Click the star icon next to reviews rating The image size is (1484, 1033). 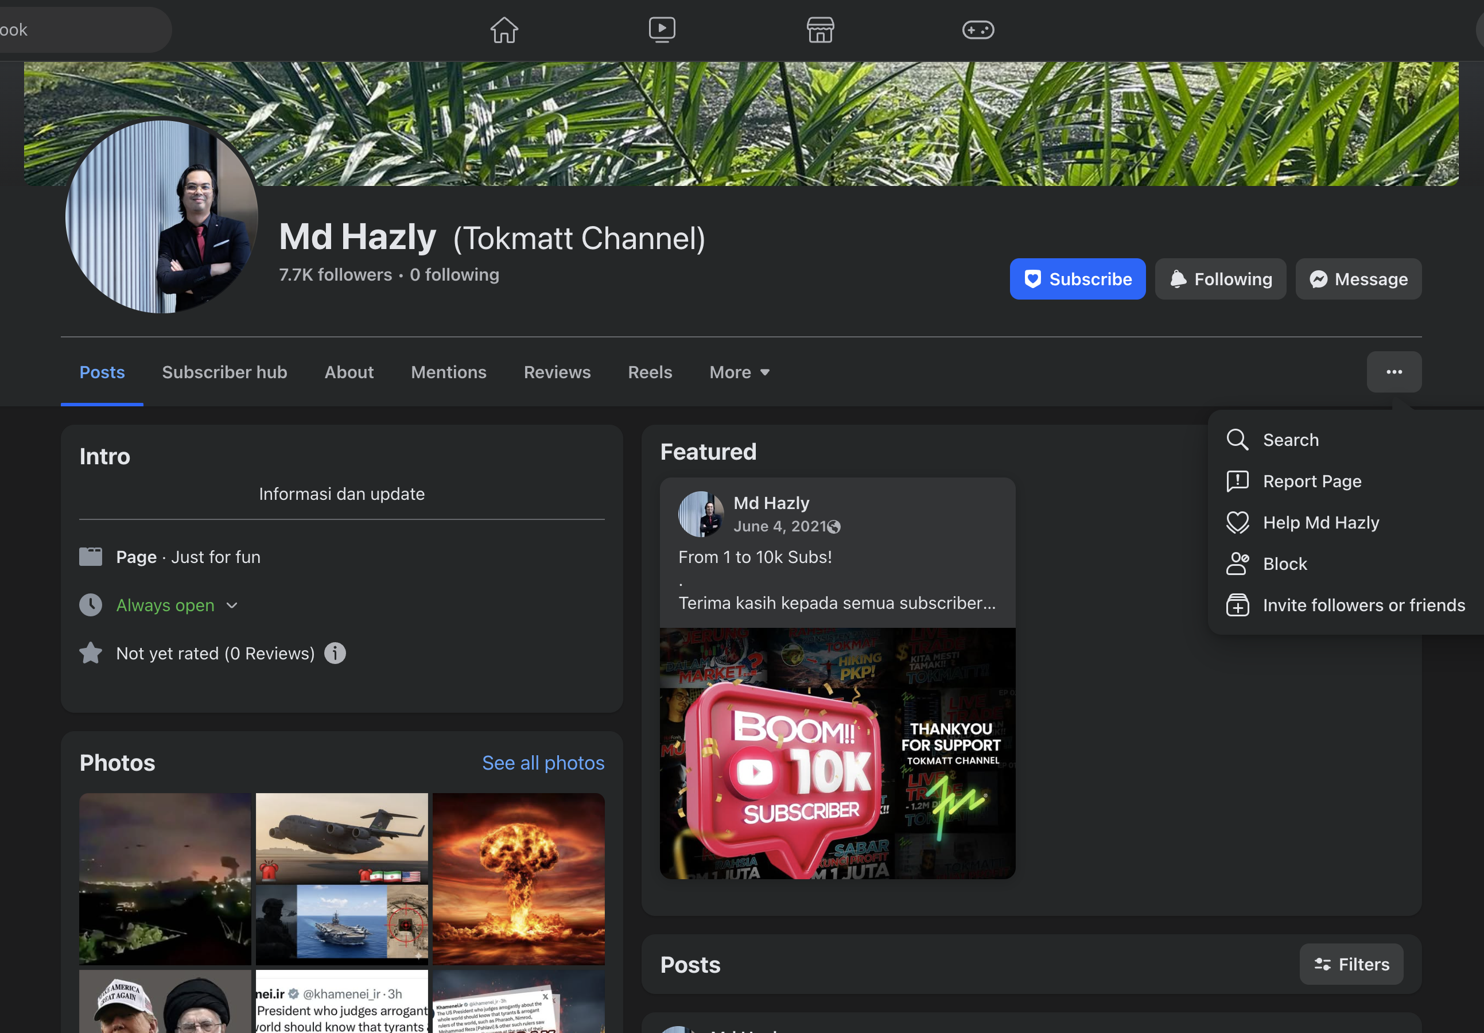(x=91, y=654)
